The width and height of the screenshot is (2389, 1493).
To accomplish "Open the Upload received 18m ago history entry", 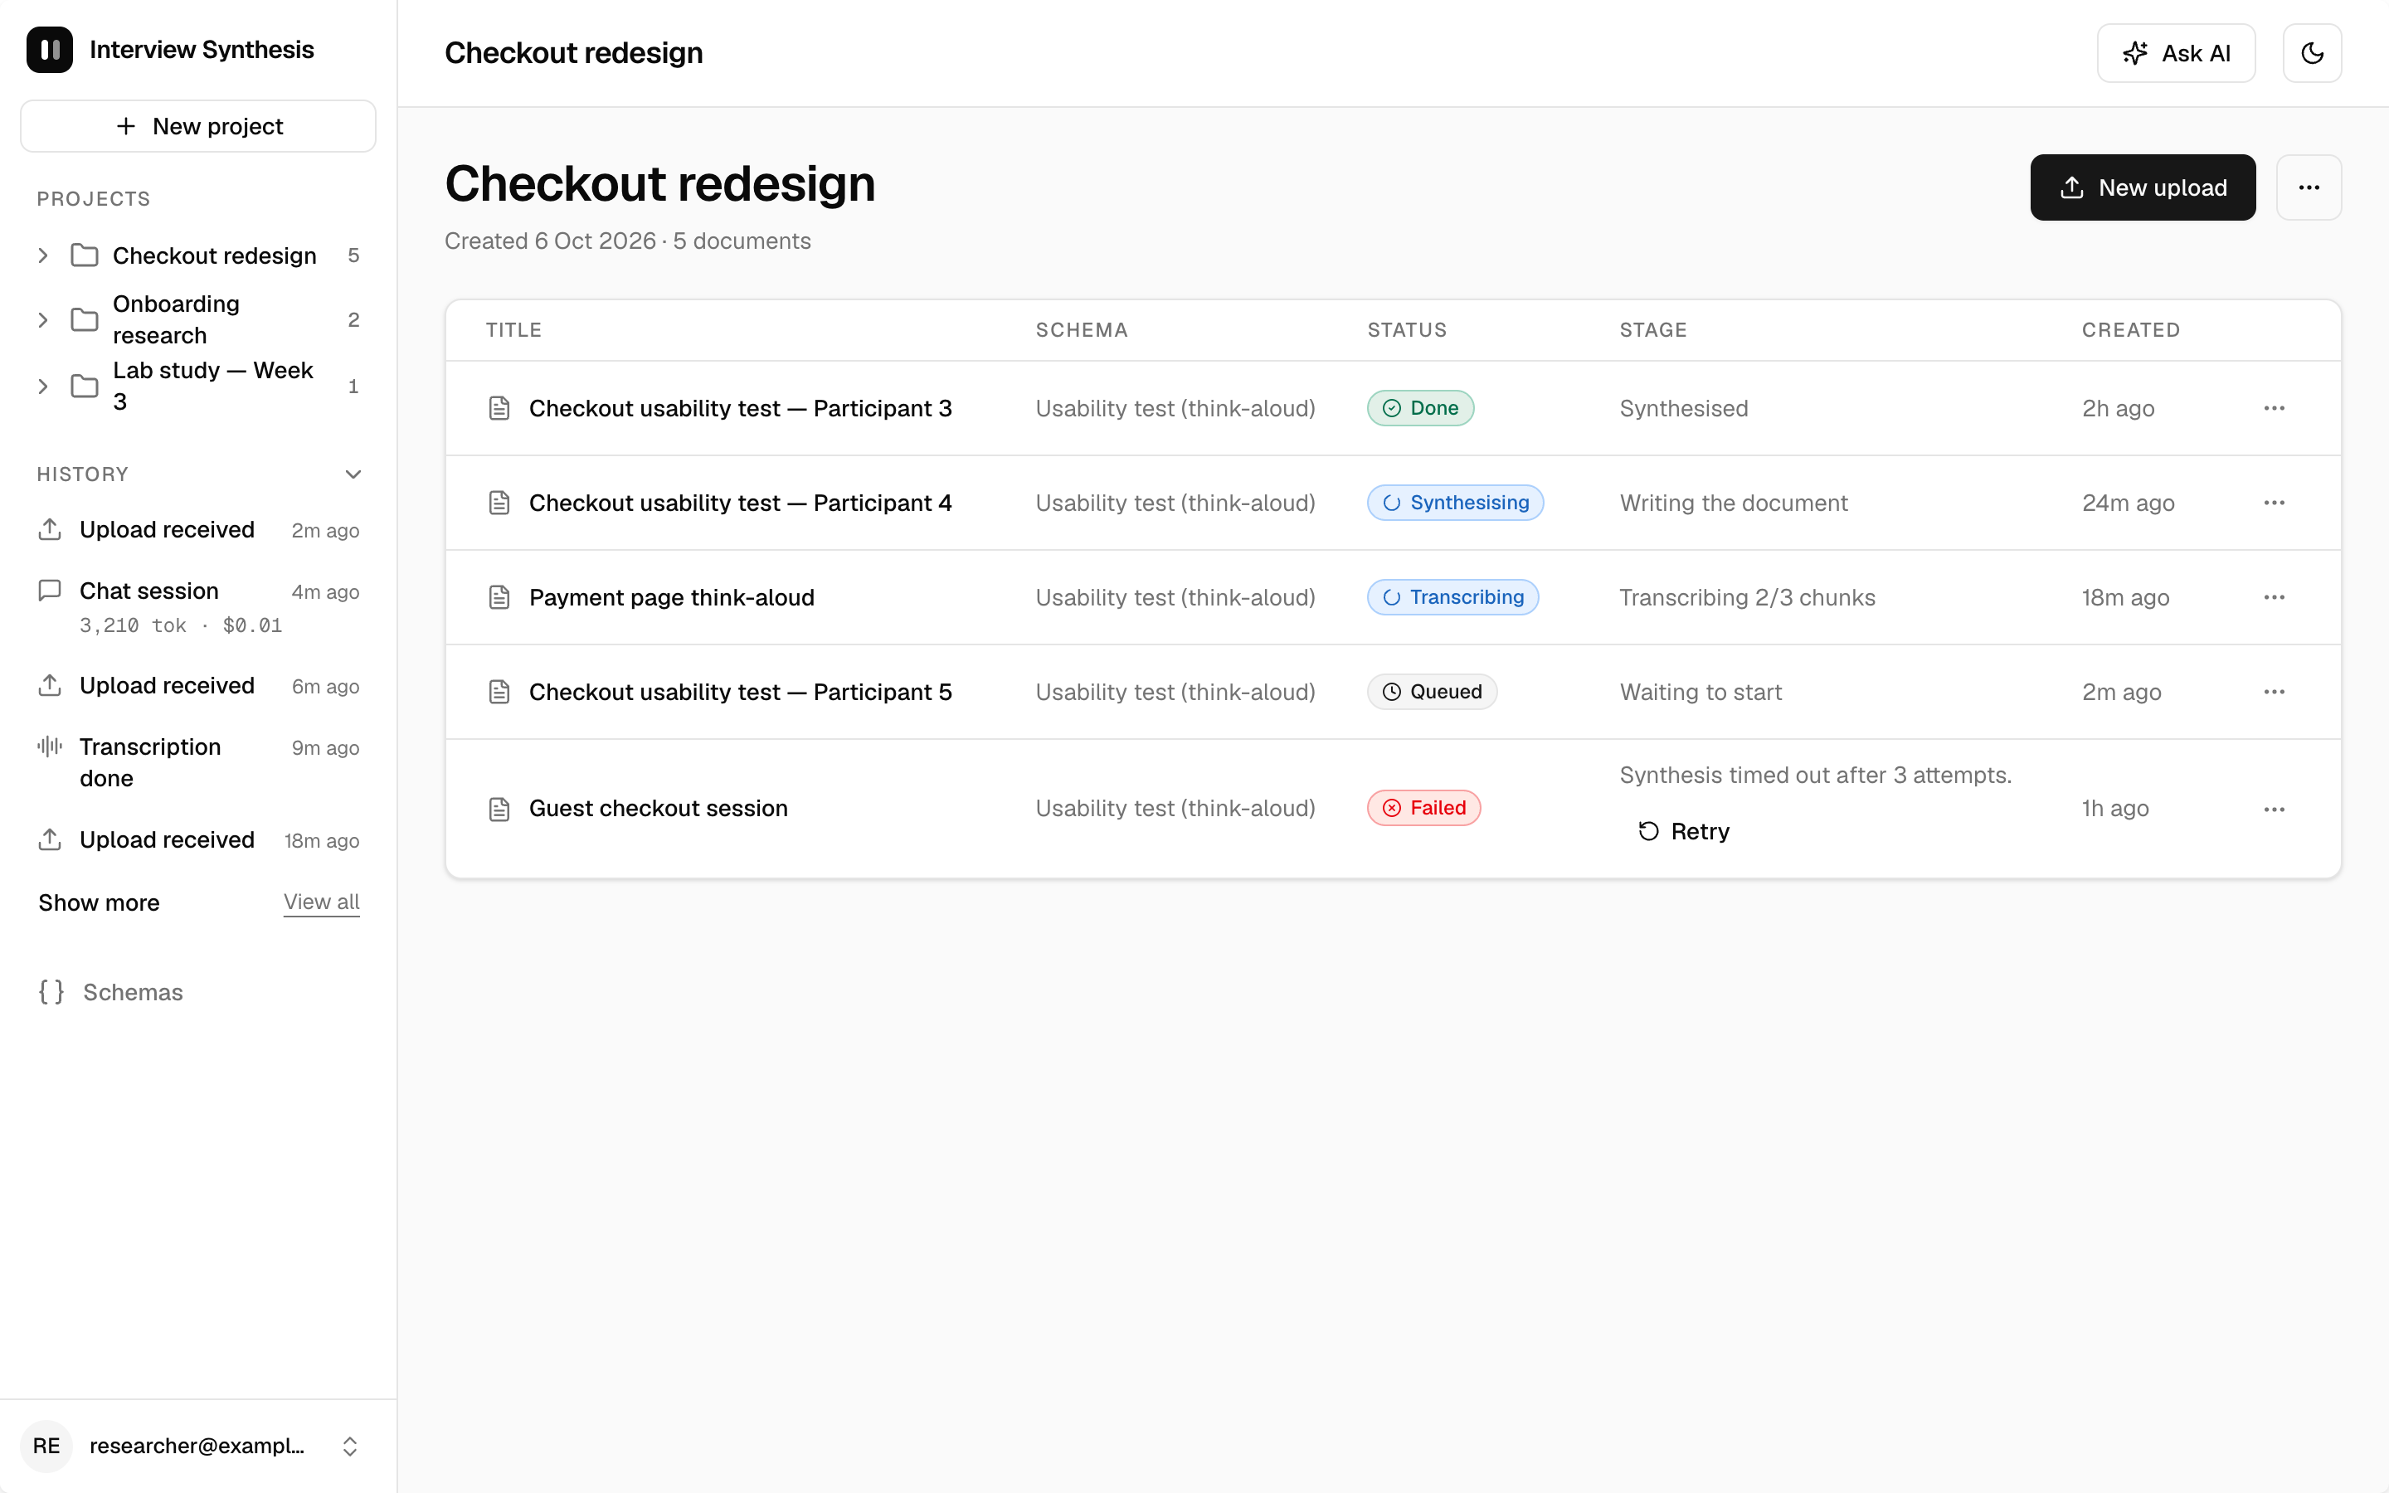I will 198,840.
